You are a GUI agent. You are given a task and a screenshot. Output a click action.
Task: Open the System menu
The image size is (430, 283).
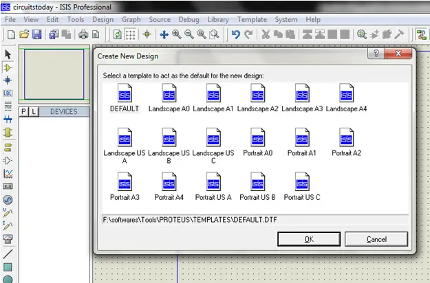pyautogui.click(x=286, y=19)
